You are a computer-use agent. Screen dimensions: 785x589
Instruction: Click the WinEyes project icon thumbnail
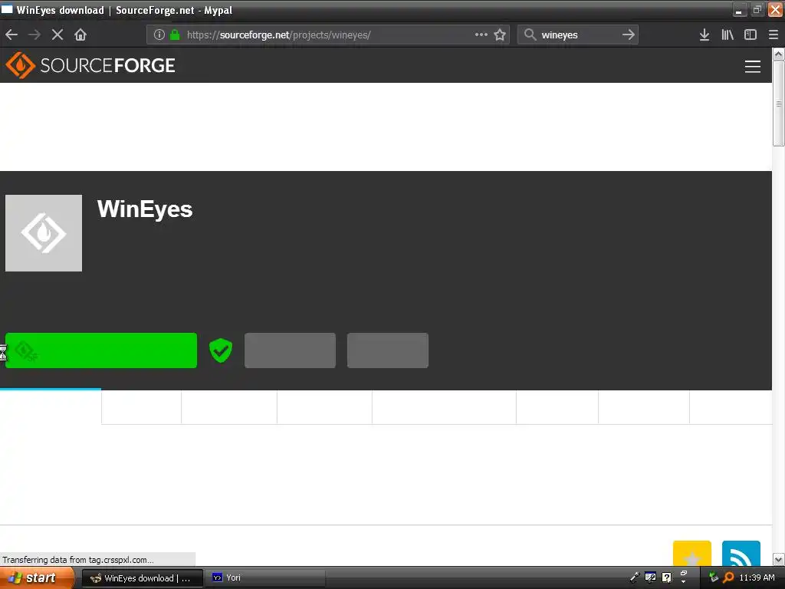click(44, 233)
